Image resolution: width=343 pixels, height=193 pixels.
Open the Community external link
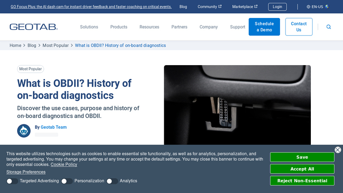(210, 7)
